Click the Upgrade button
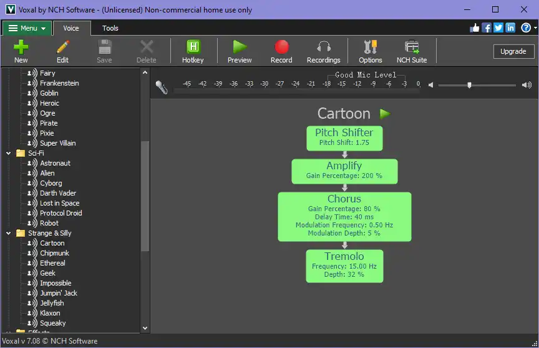 513,51
